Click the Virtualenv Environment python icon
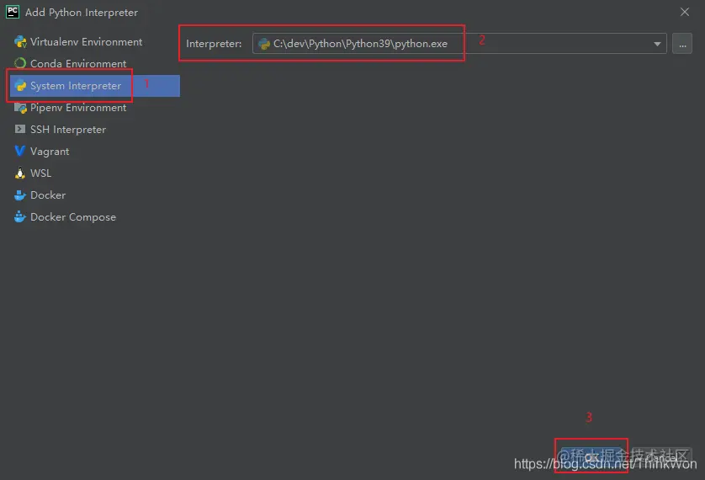 (x=20, y=42)
